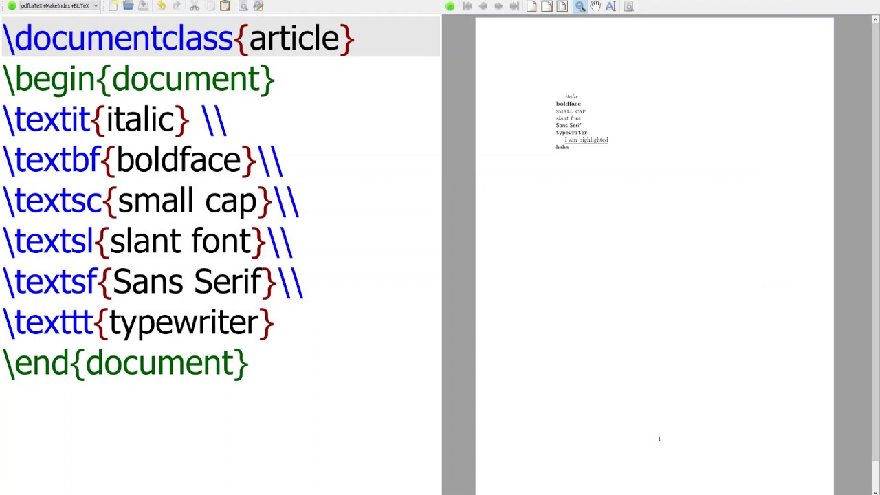The height and width of the screenshot is (495, 880).
Task: Click 'slant font' text in the PDF preview
Action: pos(568,118)
